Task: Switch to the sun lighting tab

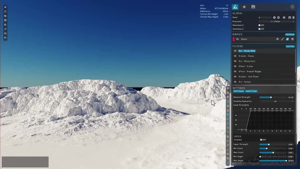Action: [x=244, y=7]
